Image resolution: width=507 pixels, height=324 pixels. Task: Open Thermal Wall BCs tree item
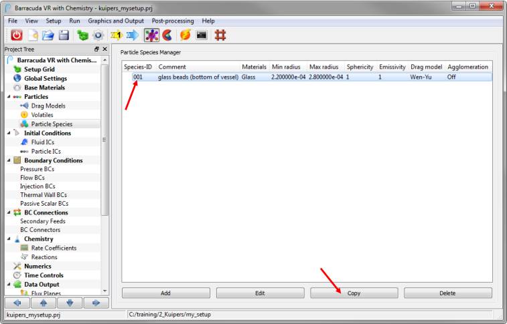pos(44,195)
